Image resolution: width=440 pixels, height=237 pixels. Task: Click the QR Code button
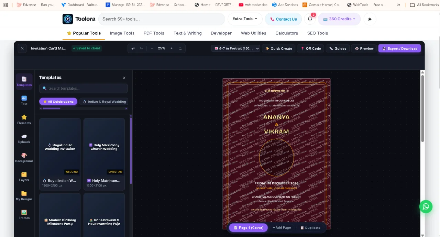pyautogui.click(x=311, y=48)
